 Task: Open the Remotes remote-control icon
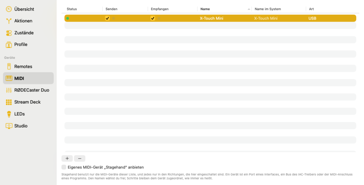click(9, 67)
